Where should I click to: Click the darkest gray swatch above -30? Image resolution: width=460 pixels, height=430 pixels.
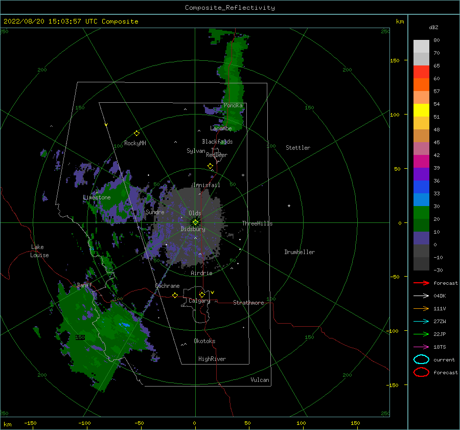tap(421, 264)
